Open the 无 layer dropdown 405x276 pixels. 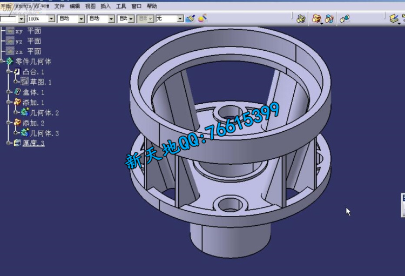coord(180,19)
